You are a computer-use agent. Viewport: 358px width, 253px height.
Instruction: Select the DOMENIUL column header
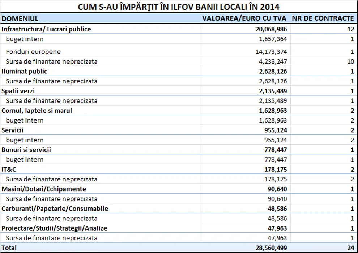tap(20, 18)
